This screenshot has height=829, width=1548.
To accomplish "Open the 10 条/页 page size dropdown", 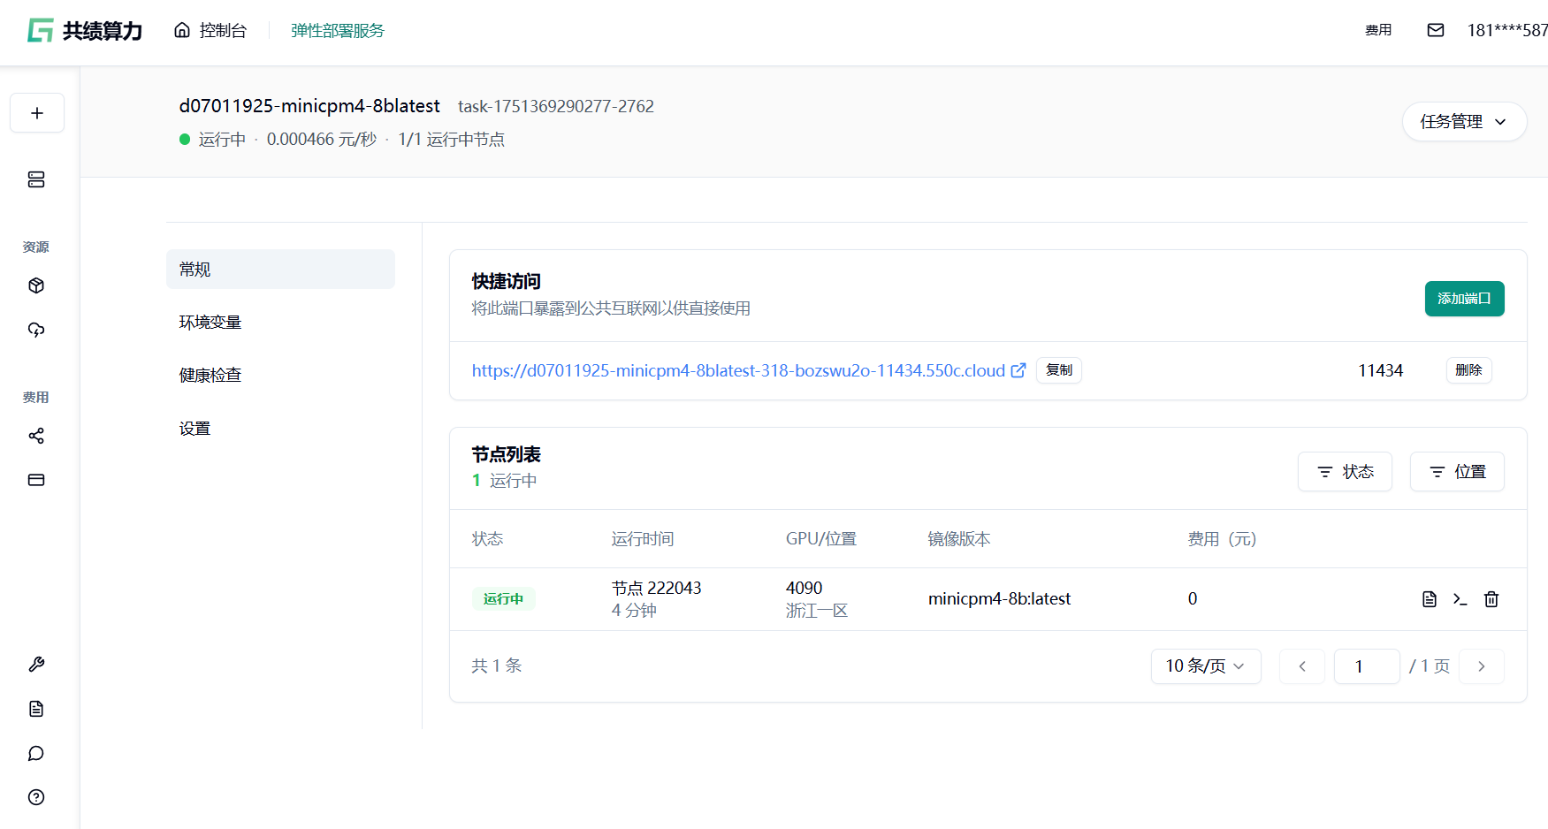I will click(1205, 666).
